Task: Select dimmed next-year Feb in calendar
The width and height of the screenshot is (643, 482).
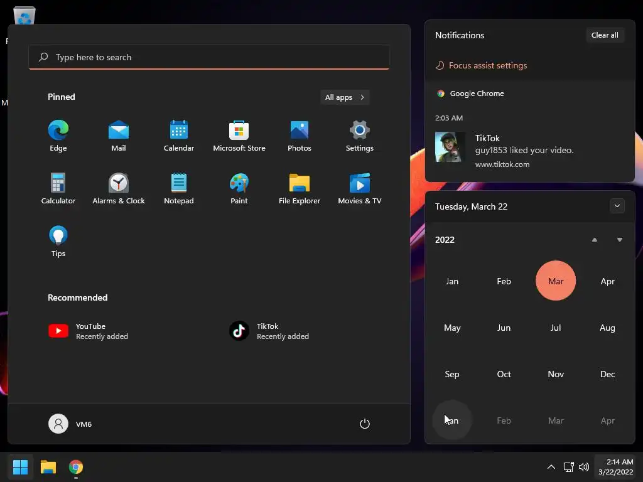Action: pyautogui.click(x=504, y=420)
